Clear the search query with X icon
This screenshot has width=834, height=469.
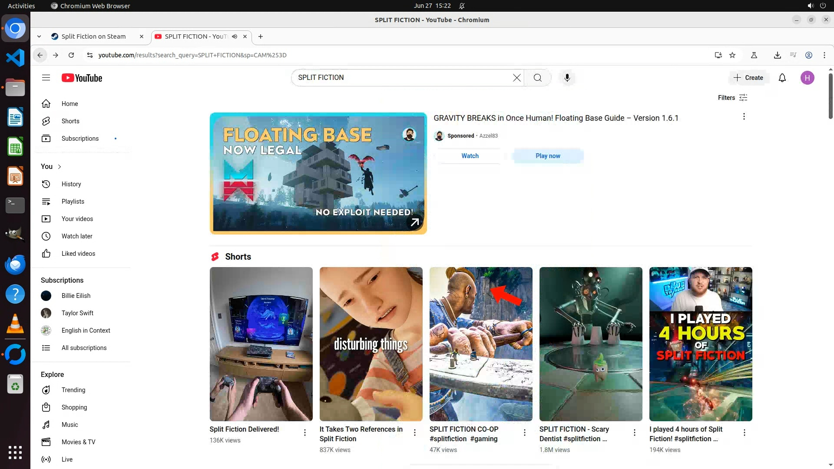[516, 78]
